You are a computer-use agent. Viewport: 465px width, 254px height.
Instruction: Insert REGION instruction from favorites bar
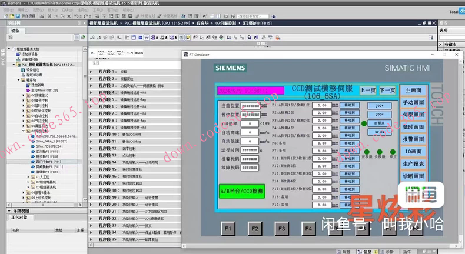tap(138, 53)
